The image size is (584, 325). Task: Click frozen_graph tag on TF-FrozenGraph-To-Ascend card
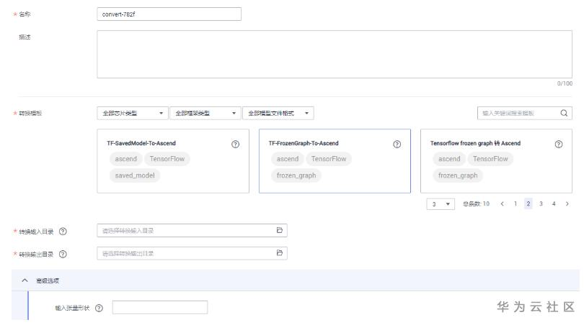click(x=296, y=175)
